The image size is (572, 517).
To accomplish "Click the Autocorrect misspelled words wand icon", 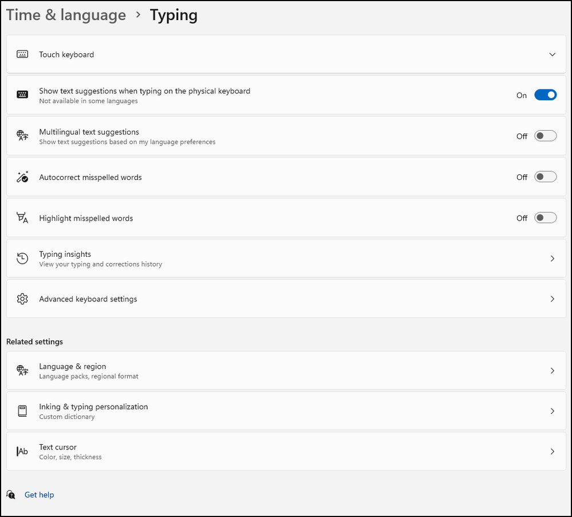I will pos(22,177).
